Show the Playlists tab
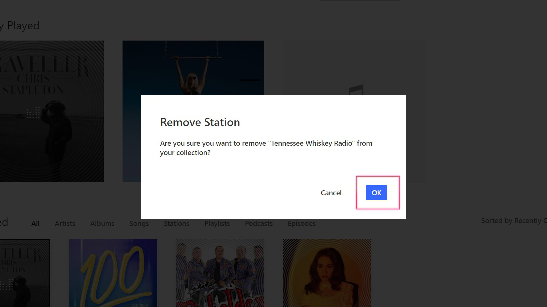Image resolution: width=547 pixels, height=307 pixels. (x=217, y=223)
